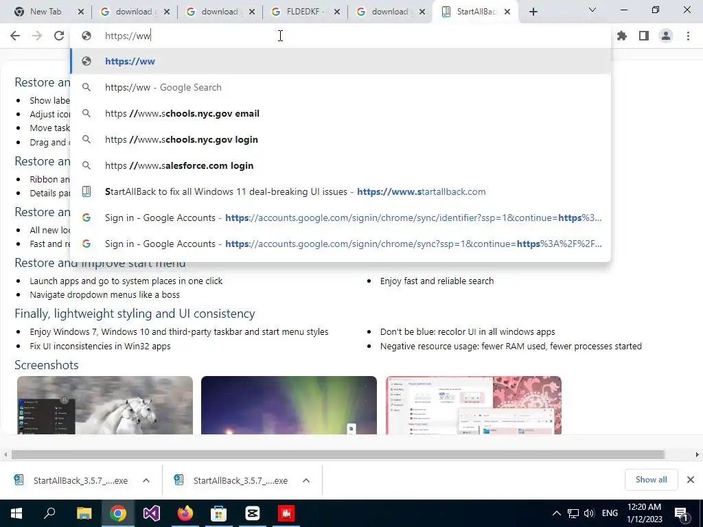Close the StartAllBack tab
This screenshot has width=703, height=527.
[507, 12]
